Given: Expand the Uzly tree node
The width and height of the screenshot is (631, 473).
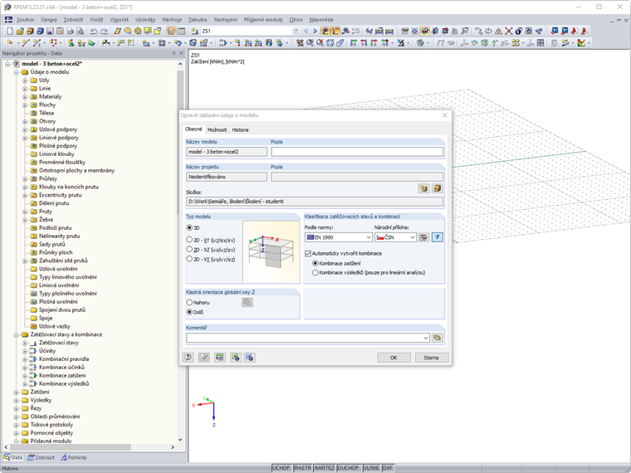Looking at the screenshot, I should (x=25, y=80).
